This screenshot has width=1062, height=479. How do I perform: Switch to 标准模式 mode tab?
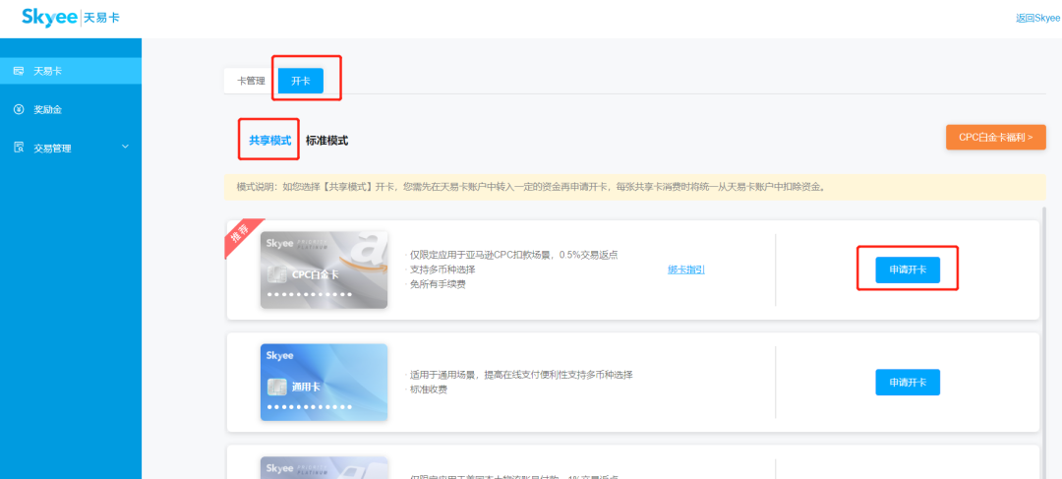click(326, 141)
